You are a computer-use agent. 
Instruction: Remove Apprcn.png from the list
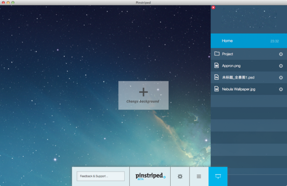281,66
